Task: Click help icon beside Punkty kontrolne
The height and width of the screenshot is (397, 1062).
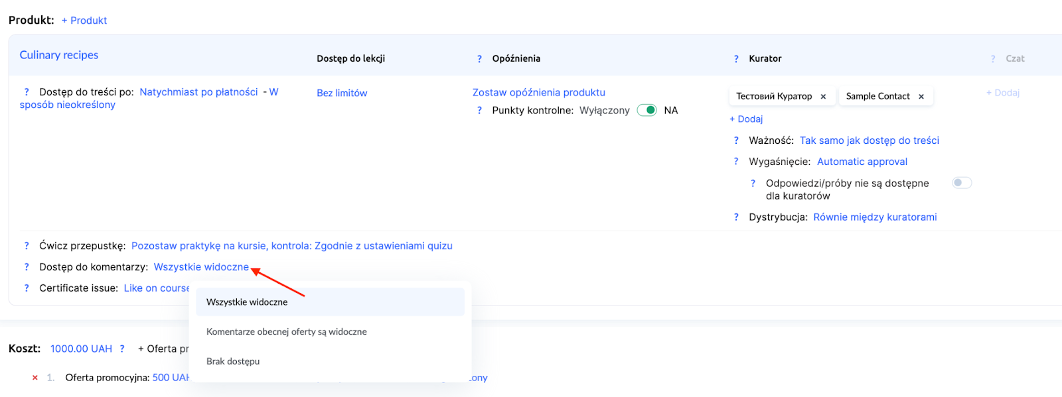Action: coord(479,111)
